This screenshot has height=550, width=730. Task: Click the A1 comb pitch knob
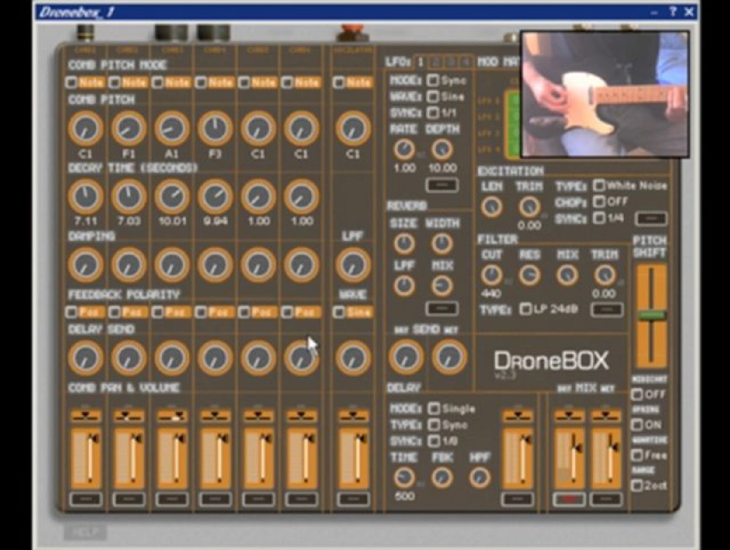pyautogui.click(x=172, y=128)
